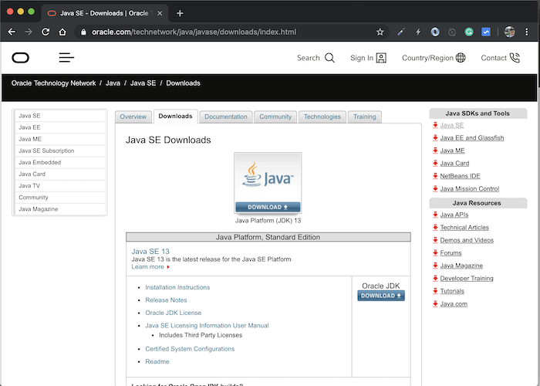Open the Installation Instructions link

(177, 287)
